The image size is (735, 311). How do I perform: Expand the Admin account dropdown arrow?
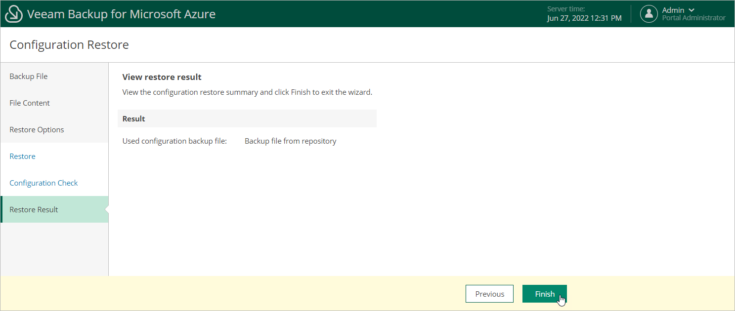[691, 10]
